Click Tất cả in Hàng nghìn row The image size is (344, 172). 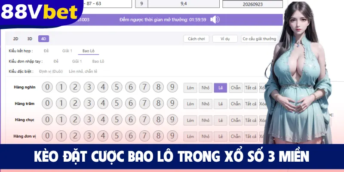tap(251, 88)
